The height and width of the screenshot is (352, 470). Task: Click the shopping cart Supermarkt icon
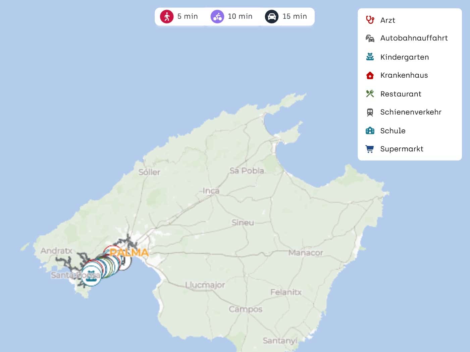click(370, 149)
